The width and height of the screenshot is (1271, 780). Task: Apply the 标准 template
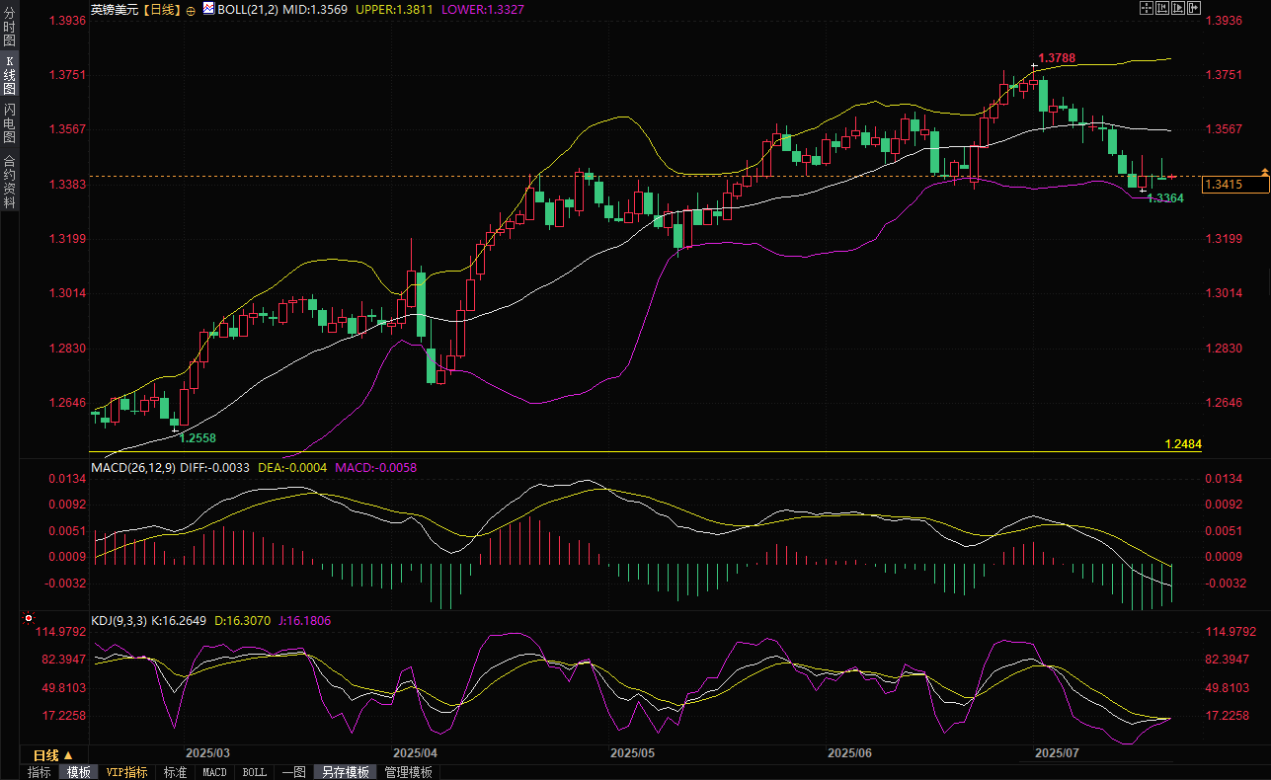point(175,772)
